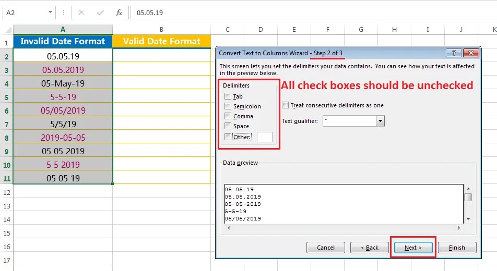This screenshot has height=271, width=497.
Task: Click the cell containing 05/05/2019
Action: 63,110
